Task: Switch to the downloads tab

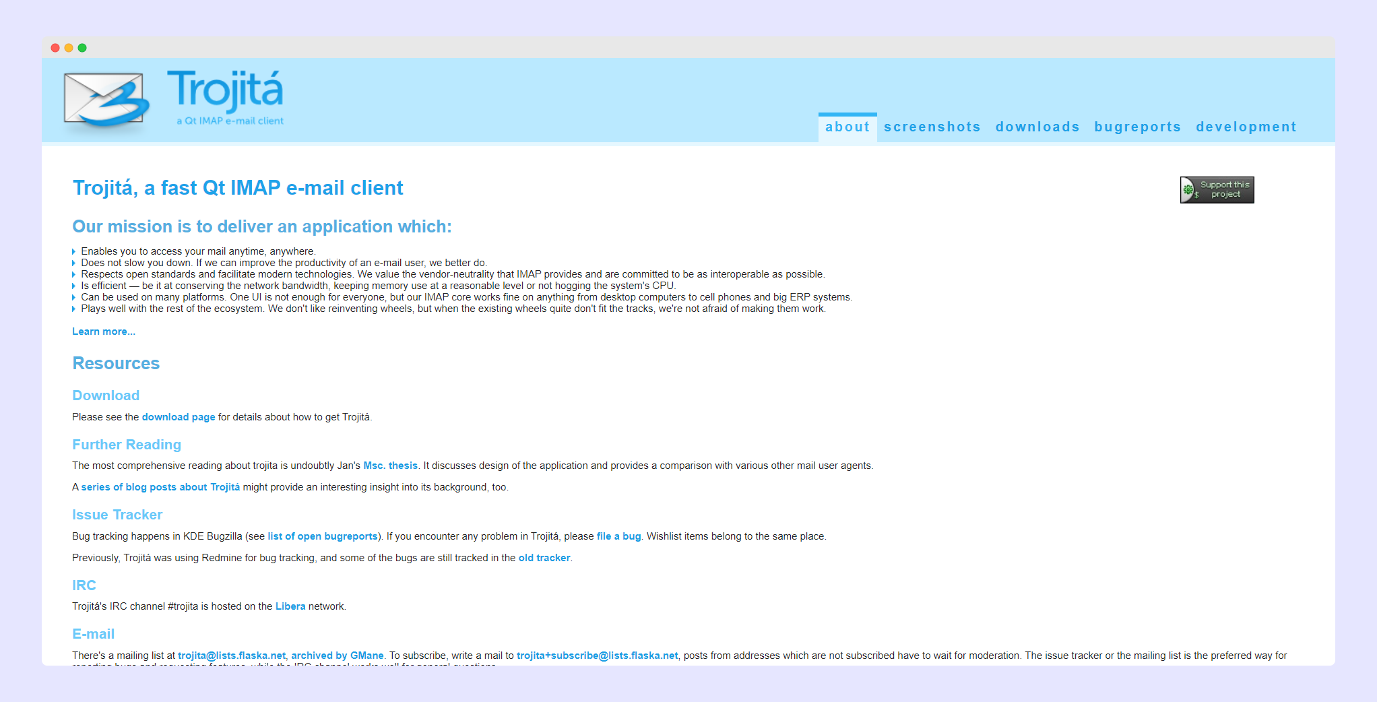Action: coord(1037,127)
